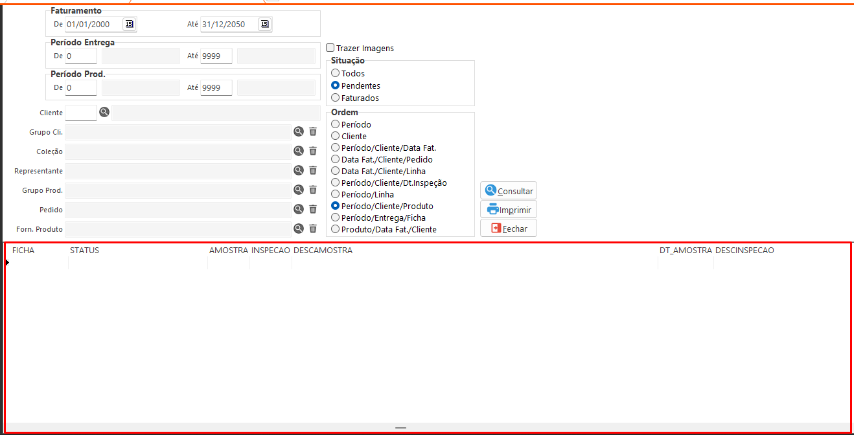Delete Grupo Prod. selection via trash icon
The height and width of the screenshot is (435, 854).
click(x=313, y=190)
